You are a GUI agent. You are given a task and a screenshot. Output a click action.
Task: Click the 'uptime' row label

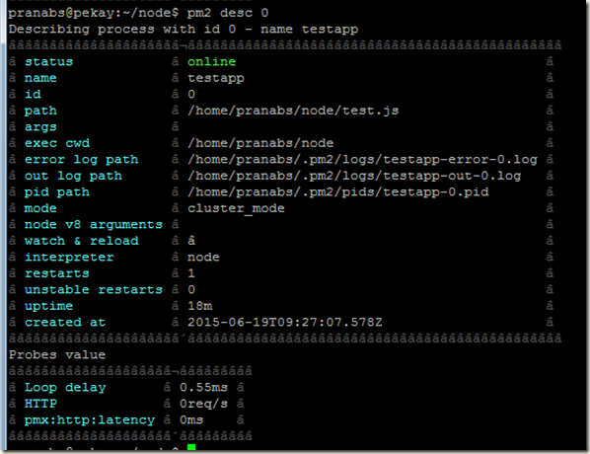48,306
